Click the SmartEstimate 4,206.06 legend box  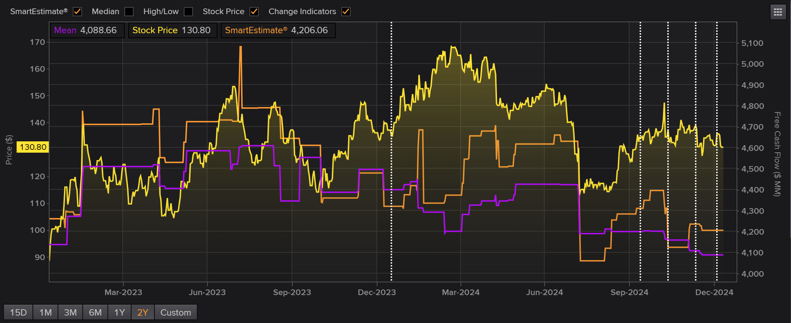[278, 30]
